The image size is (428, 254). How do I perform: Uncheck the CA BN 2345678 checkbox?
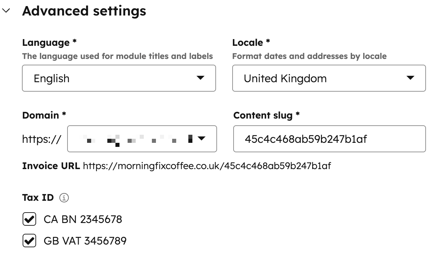[29, 220]
